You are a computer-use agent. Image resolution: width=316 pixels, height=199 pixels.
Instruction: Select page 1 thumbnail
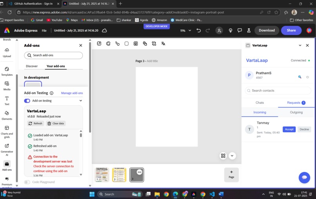[102, 175]
